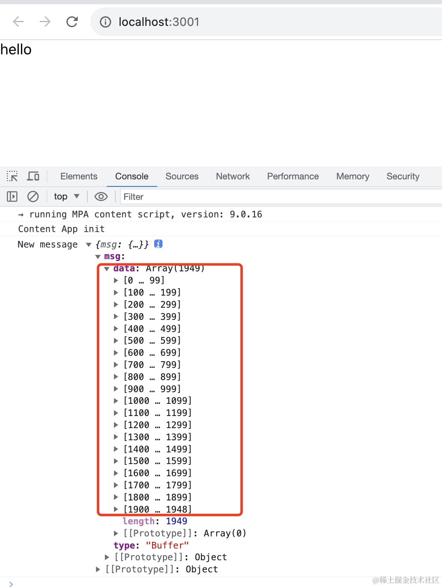
Task: Clear the console output
Action: pos(33,197)
